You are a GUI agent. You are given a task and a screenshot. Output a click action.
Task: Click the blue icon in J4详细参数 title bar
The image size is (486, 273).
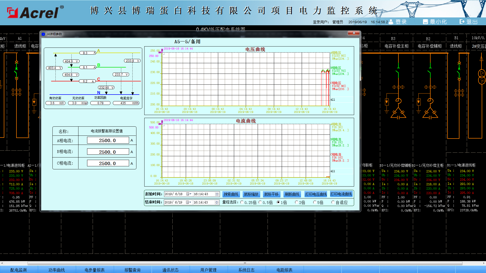pos(43,34)
